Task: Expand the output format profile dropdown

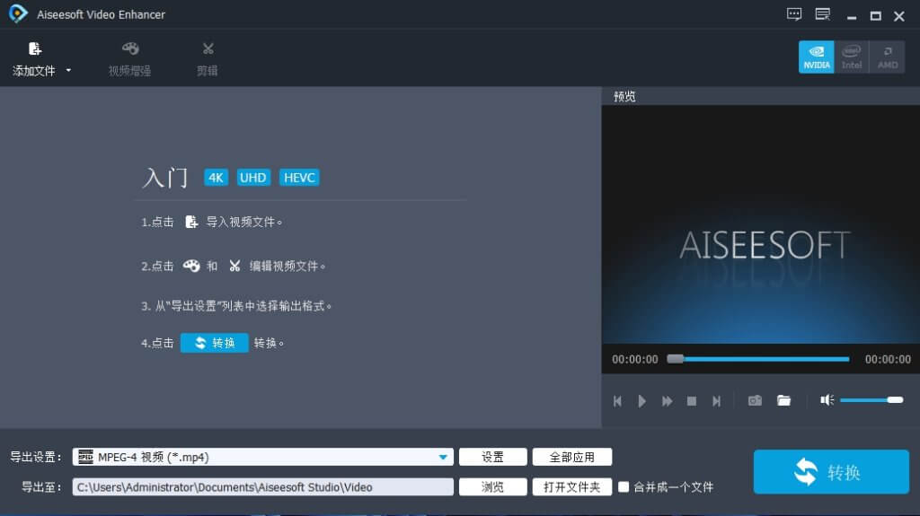Action: pos(443,458)
